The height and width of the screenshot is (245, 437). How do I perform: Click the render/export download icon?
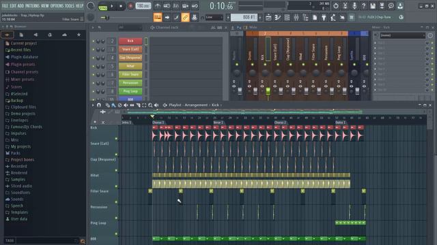point(400,6)
